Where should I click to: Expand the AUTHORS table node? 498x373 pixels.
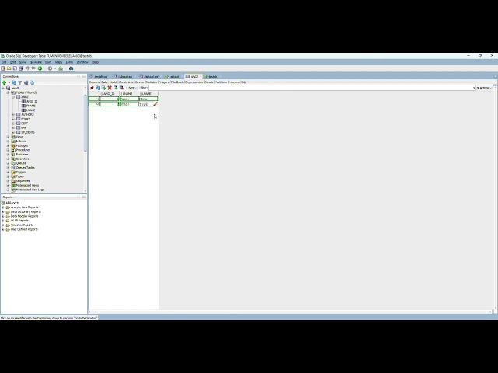pos(13,114)
